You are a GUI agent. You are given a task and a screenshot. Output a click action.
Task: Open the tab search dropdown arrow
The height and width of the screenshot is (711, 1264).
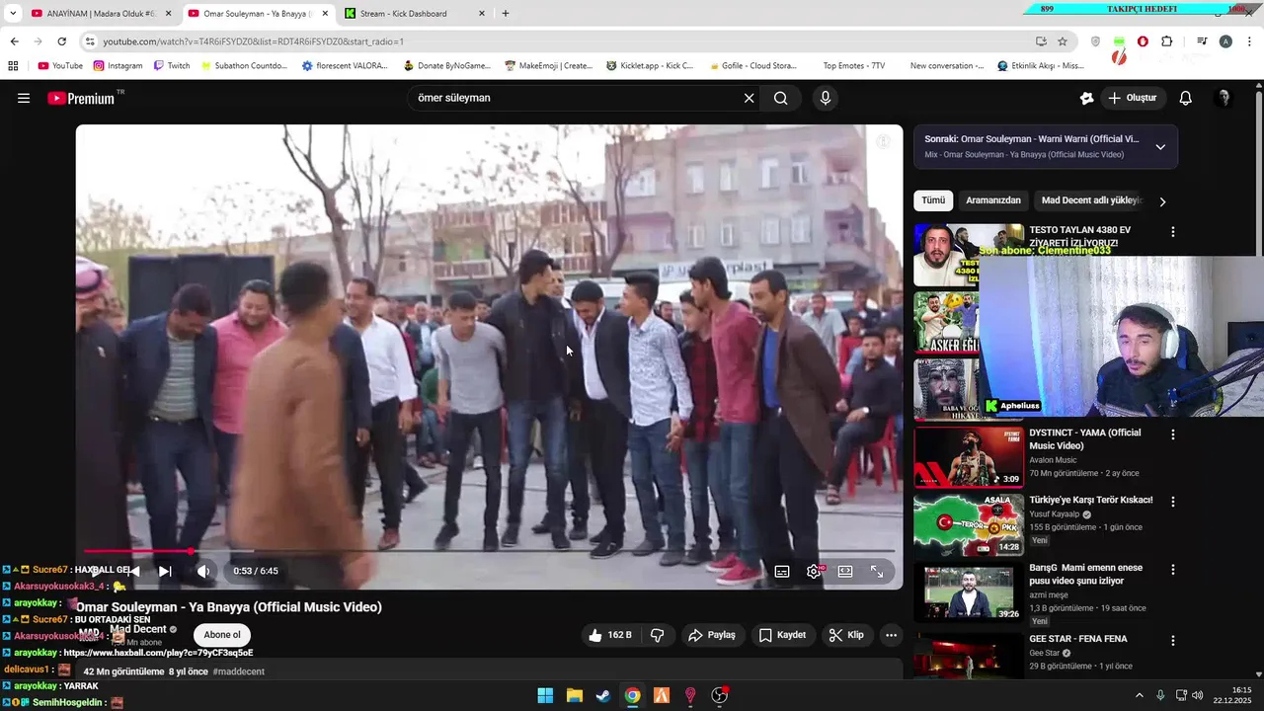click(13, 14)
